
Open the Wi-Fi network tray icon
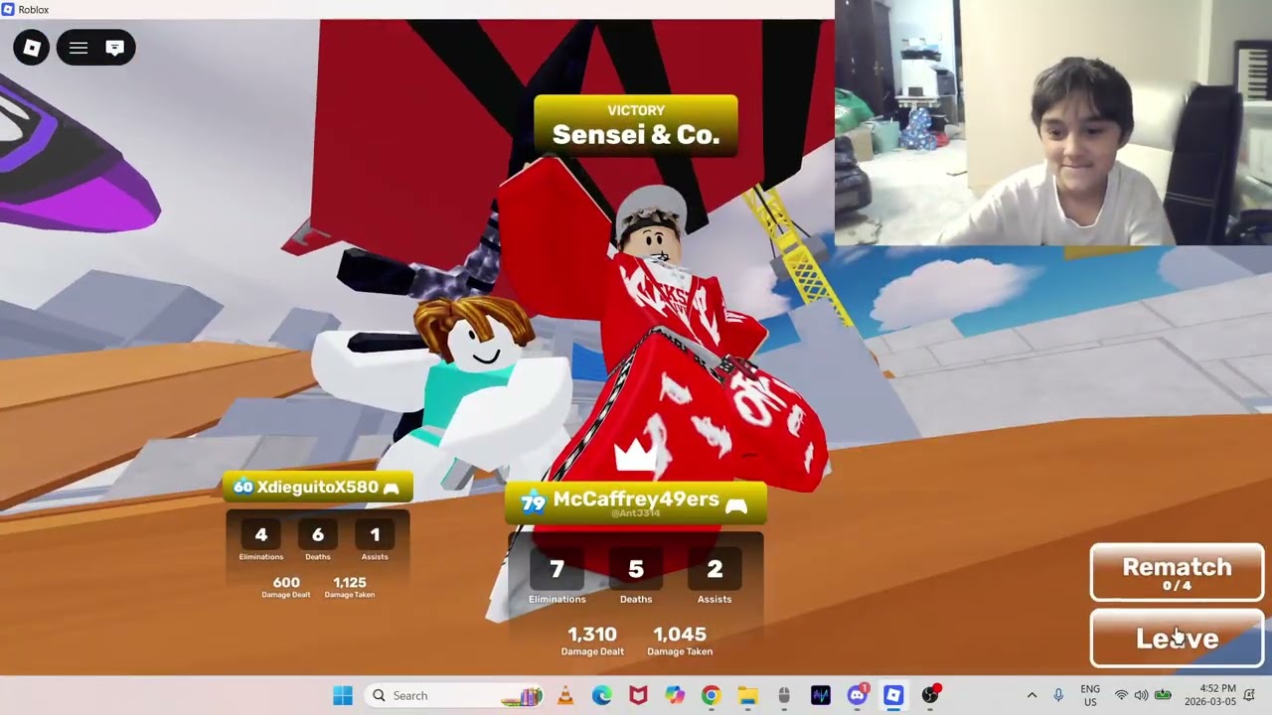1121,695
